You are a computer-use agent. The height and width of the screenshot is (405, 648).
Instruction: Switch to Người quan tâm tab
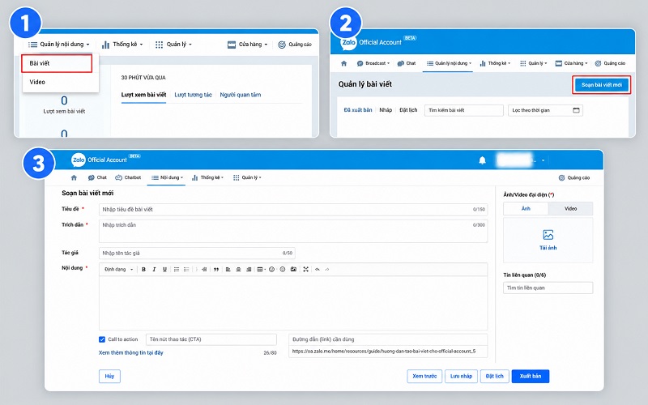pyautogui.click(x=240, y=95)
